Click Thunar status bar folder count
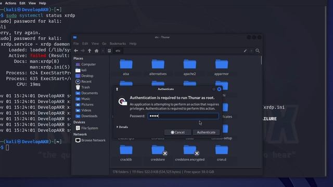This screenshot has width=333, height=187. point(120,172)
